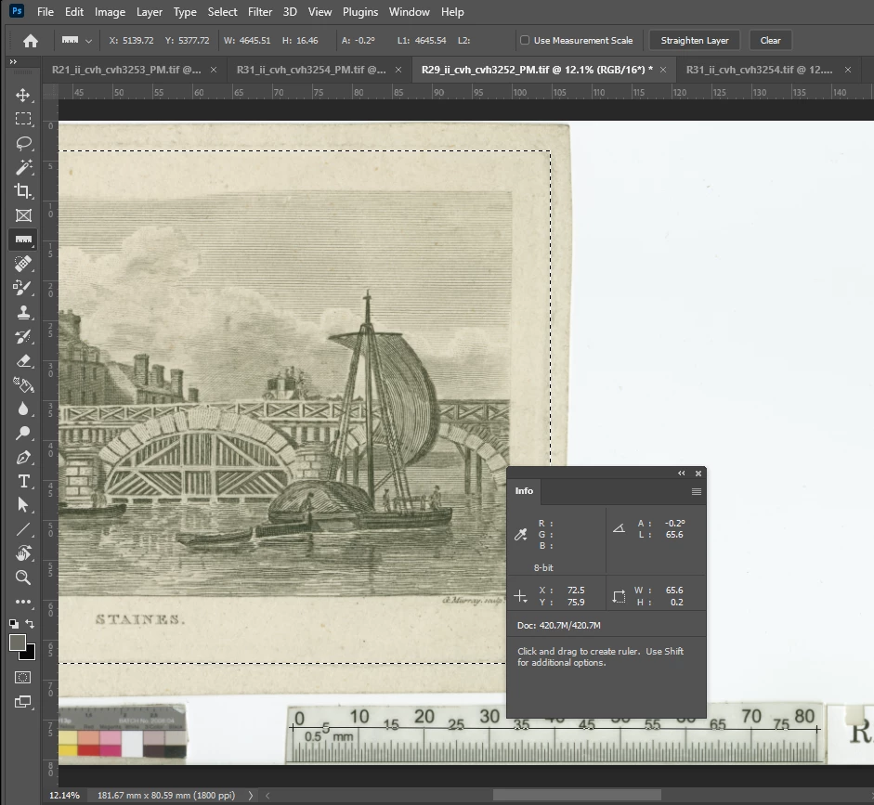Image resolution: width=874 pixels, height=805 pixels.
Task: Open the Edit Toolbar three-dots menu
Action: [23, 602]
